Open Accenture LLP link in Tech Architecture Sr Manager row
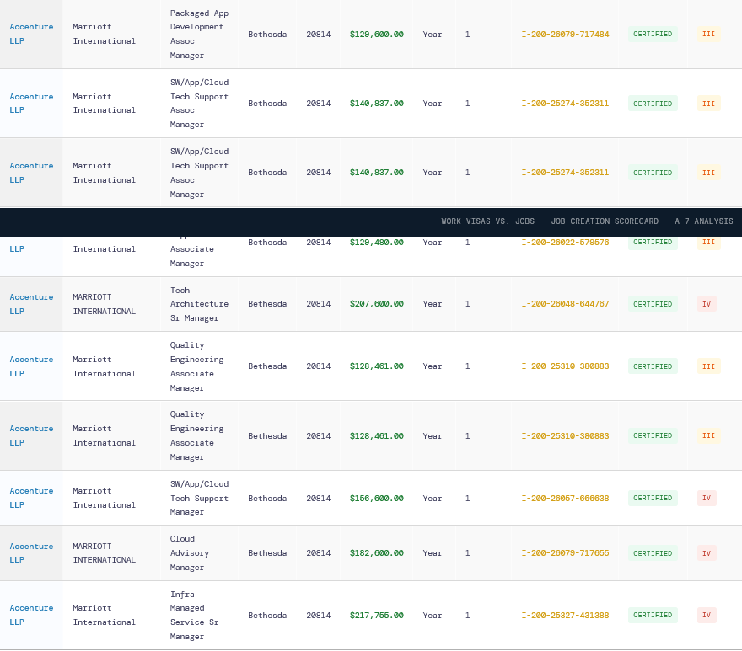Screen dimensions: 742x651 coord(31,304)
